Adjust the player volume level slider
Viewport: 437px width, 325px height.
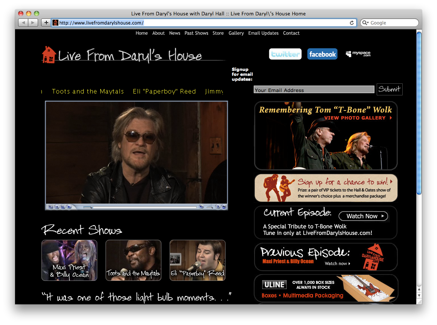210,207
